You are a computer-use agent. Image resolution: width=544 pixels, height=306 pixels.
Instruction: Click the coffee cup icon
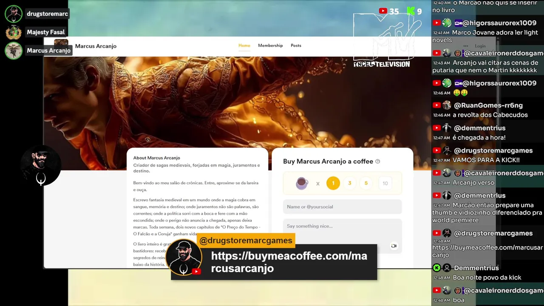[302, 183]
